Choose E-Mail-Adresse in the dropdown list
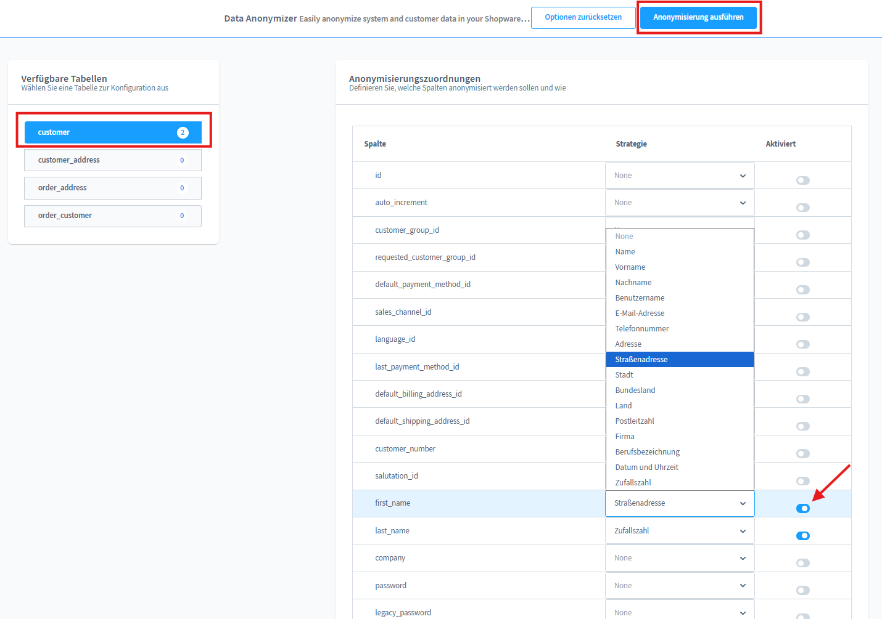 [640, 314]
